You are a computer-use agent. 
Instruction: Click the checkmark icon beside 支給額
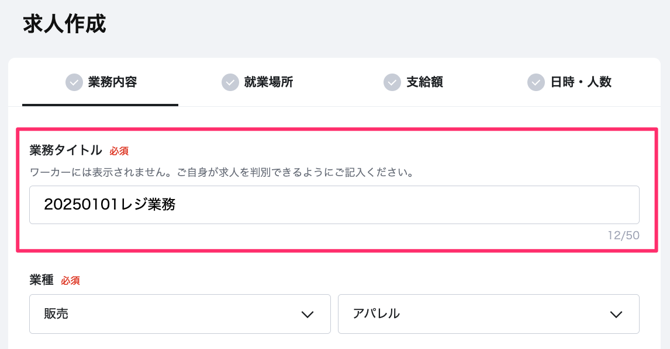[392, 82]
